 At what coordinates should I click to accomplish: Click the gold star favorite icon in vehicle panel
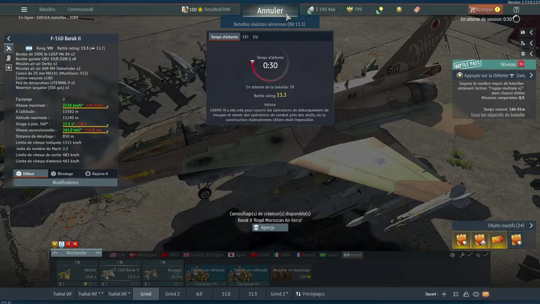click(x=8, y=68)
